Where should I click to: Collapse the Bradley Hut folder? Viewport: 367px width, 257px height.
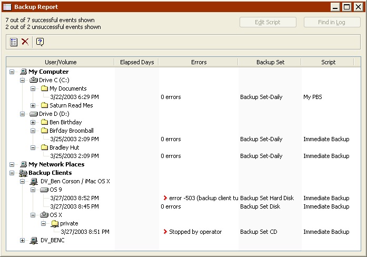(x=33, y=147)
